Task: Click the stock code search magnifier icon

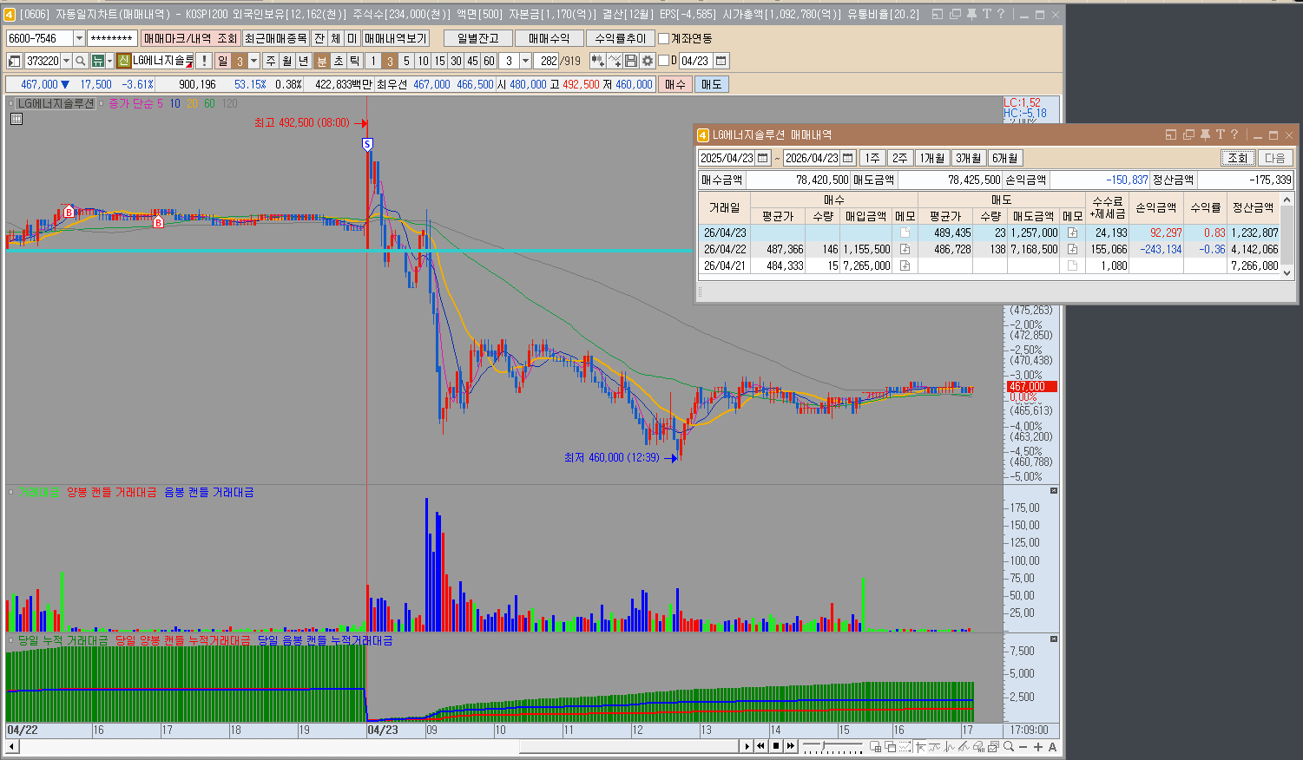Action: (x=80, y=61)
